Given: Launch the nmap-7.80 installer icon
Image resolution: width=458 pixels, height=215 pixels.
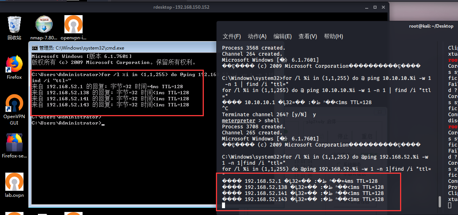Looking at the screenshot, I should pyautogui.click(x=44, y=28).
